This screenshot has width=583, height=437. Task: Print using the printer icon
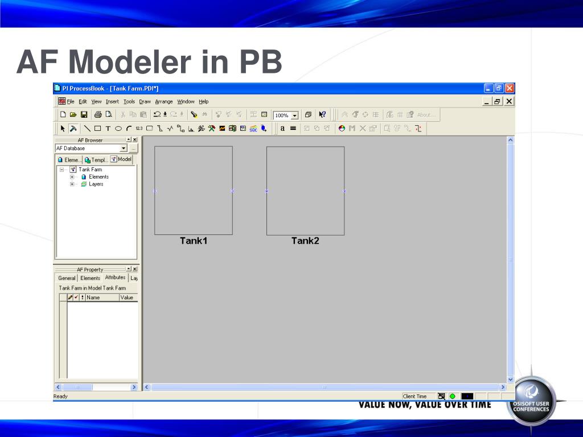[98, 114]
